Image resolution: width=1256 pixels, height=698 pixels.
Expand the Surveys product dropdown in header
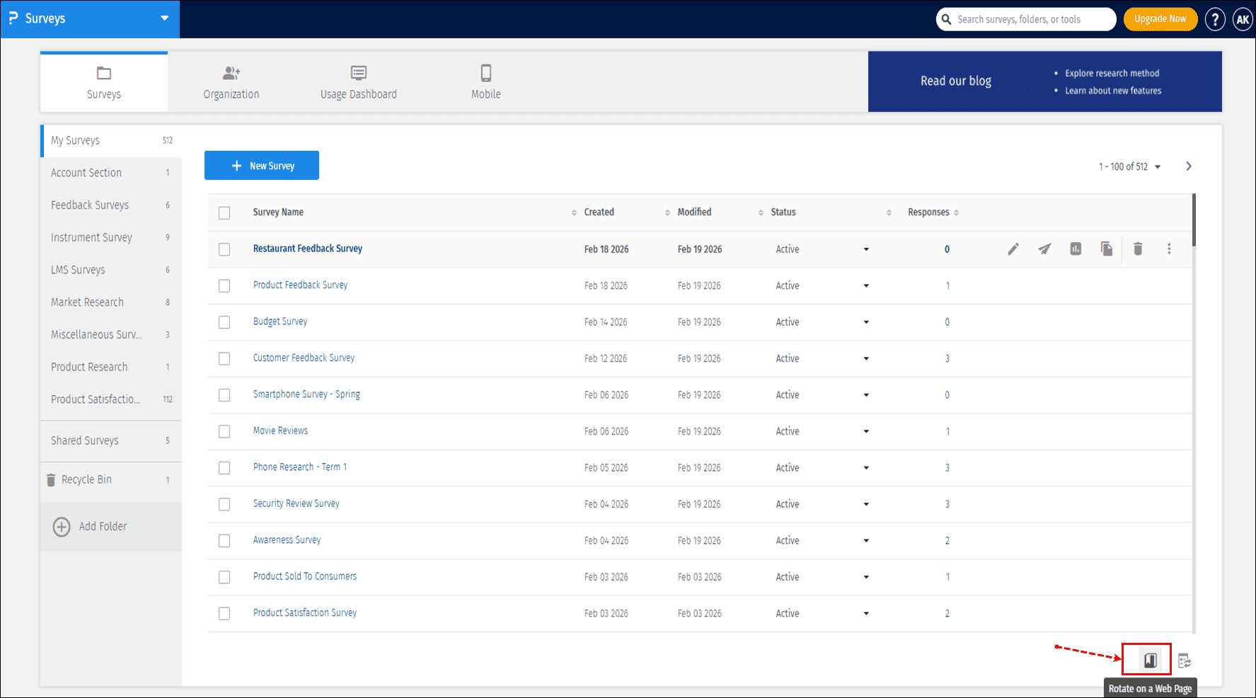tap(164, 18)
